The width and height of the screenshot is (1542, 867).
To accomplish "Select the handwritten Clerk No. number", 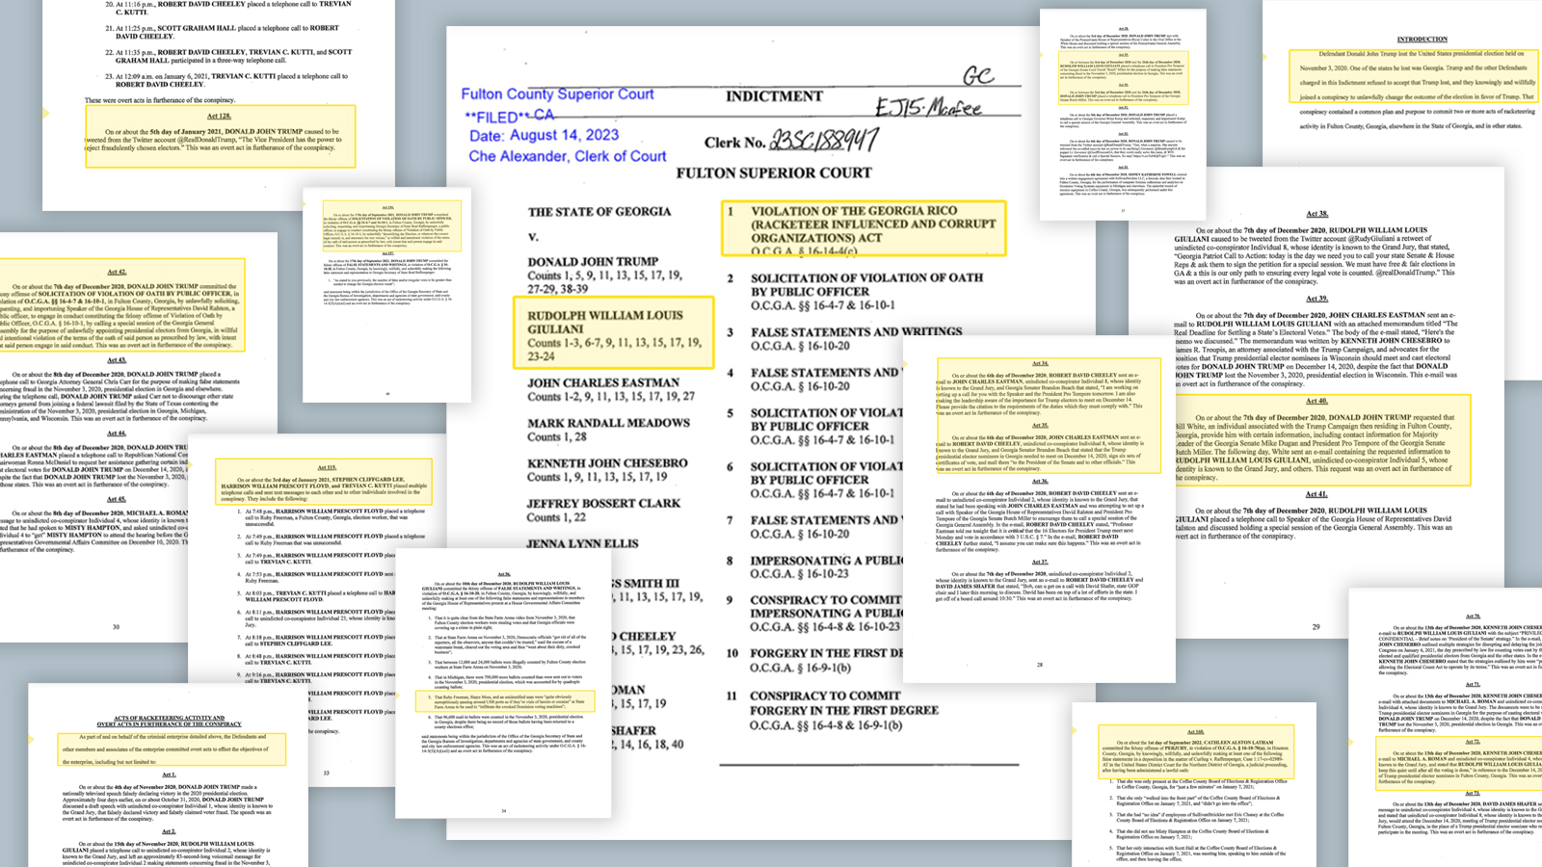I will 823,142.
